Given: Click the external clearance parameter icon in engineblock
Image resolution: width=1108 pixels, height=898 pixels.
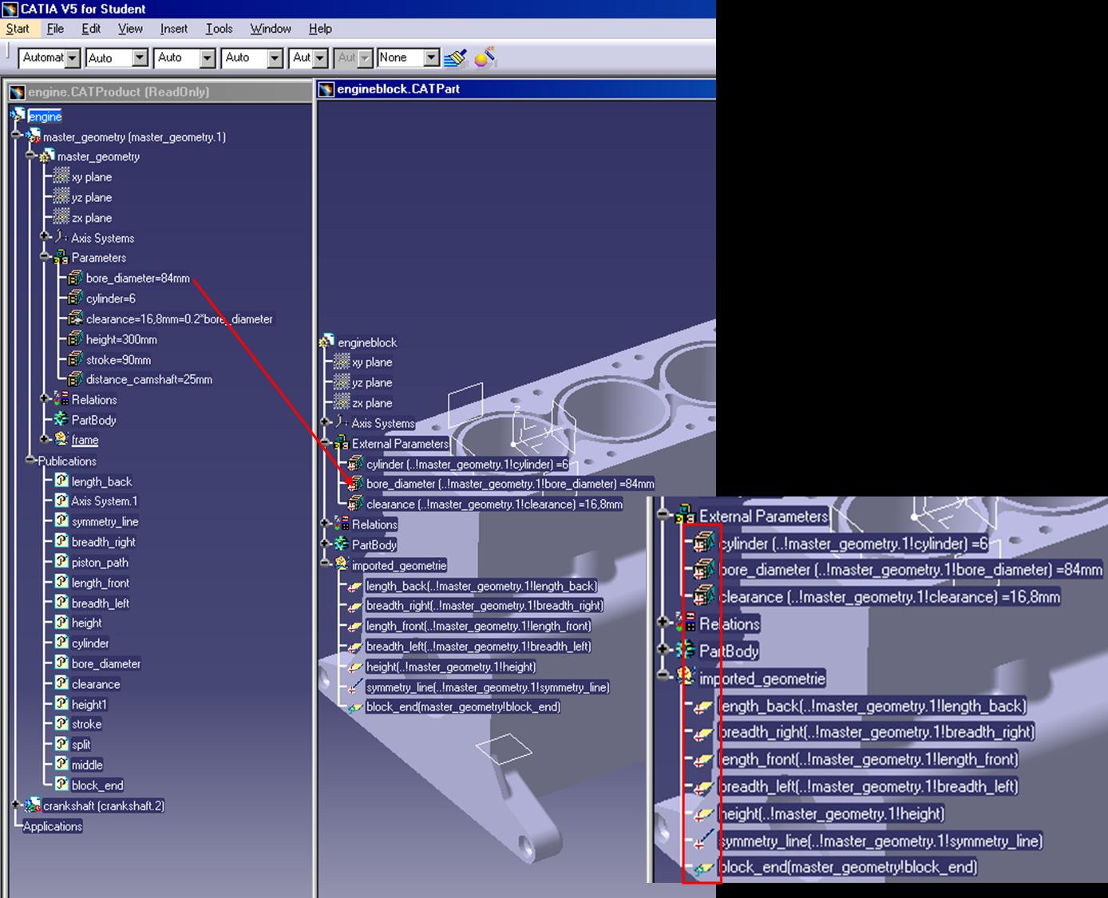Looking at the screenshot, I should [355, 504].
